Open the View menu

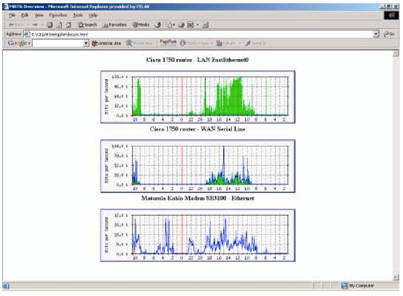tap(39, 15)
